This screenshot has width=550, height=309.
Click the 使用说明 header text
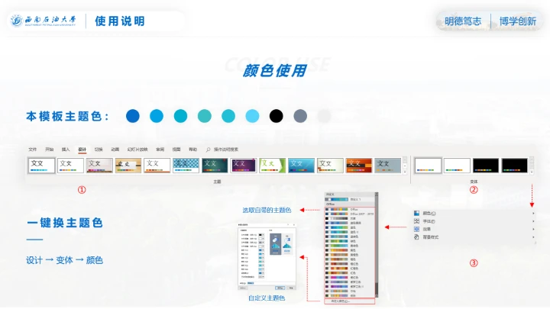pyautogui.click(x=120, y=21)
